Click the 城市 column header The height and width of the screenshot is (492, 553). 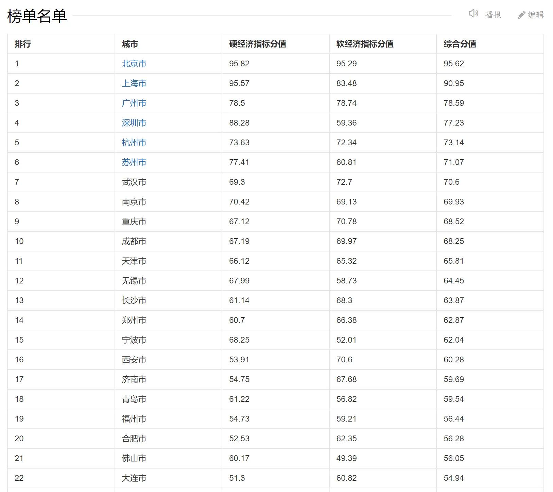[168, 44]
